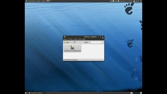Open the Printer menu
The height and width of the screenshot is (94, 167).
click(x=70, y=39)
